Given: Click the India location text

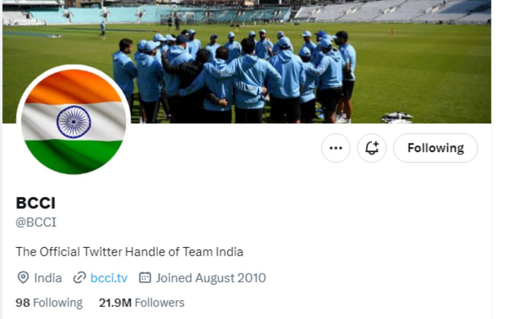Looking at the screenshot, I should [x=48, y=278].
